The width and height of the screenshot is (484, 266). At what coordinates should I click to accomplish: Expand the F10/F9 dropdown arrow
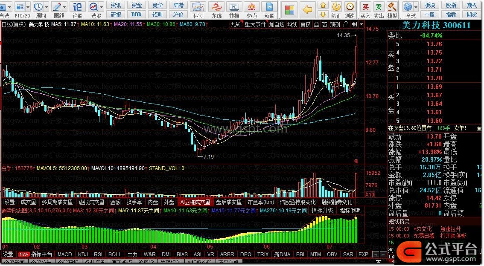pos(28,7)
